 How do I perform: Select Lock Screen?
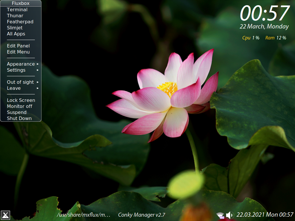pos(21,100)
